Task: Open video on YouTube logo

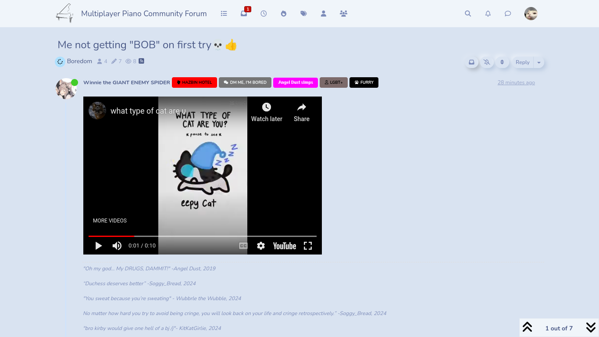Action: (285, 246)
